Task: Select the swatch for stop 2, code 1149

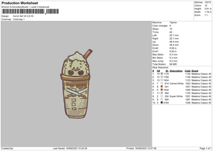Action: point(162,77)
